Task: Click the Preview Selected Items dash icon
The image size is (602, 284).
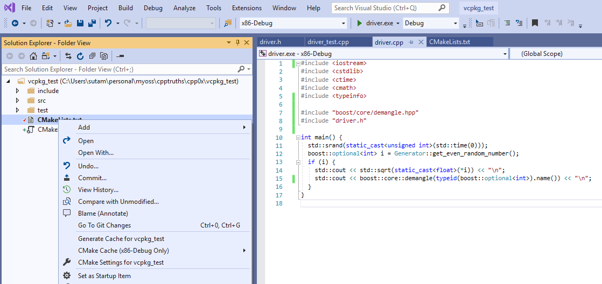Action: 120,56
